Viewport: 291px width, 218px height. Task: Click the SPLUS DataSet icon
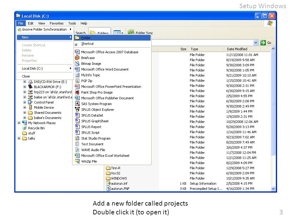click(x=77, y=115)
